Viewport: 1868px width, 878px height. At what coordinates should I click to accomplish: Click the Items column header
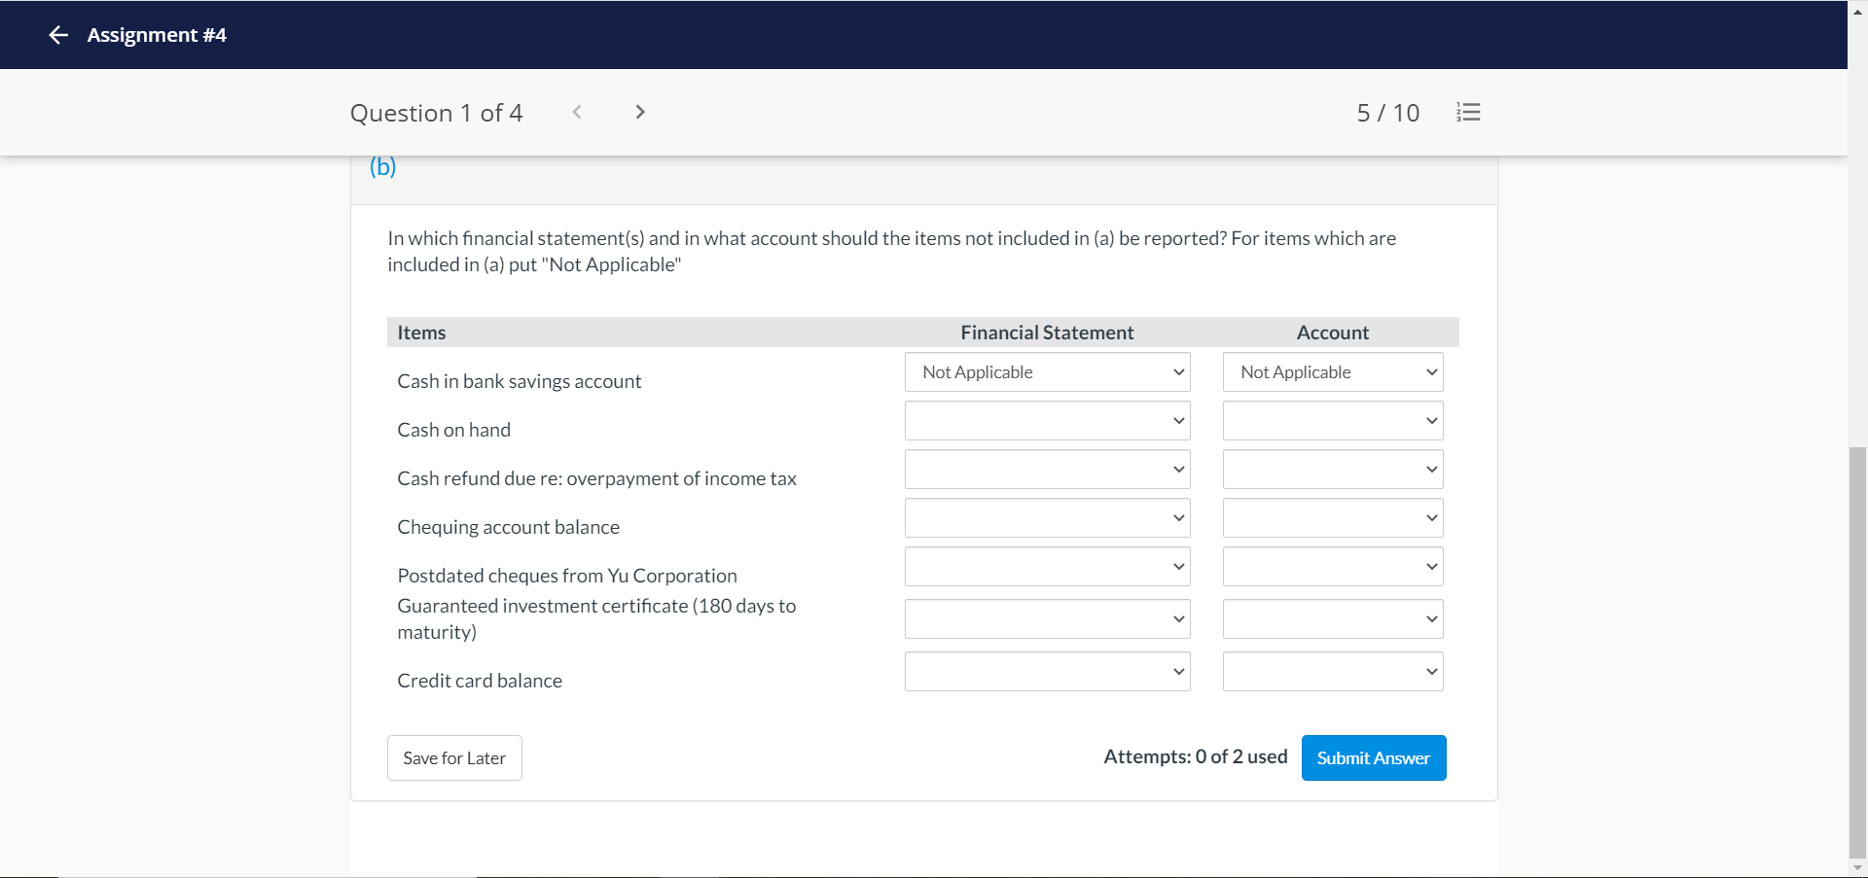point(421,333)
